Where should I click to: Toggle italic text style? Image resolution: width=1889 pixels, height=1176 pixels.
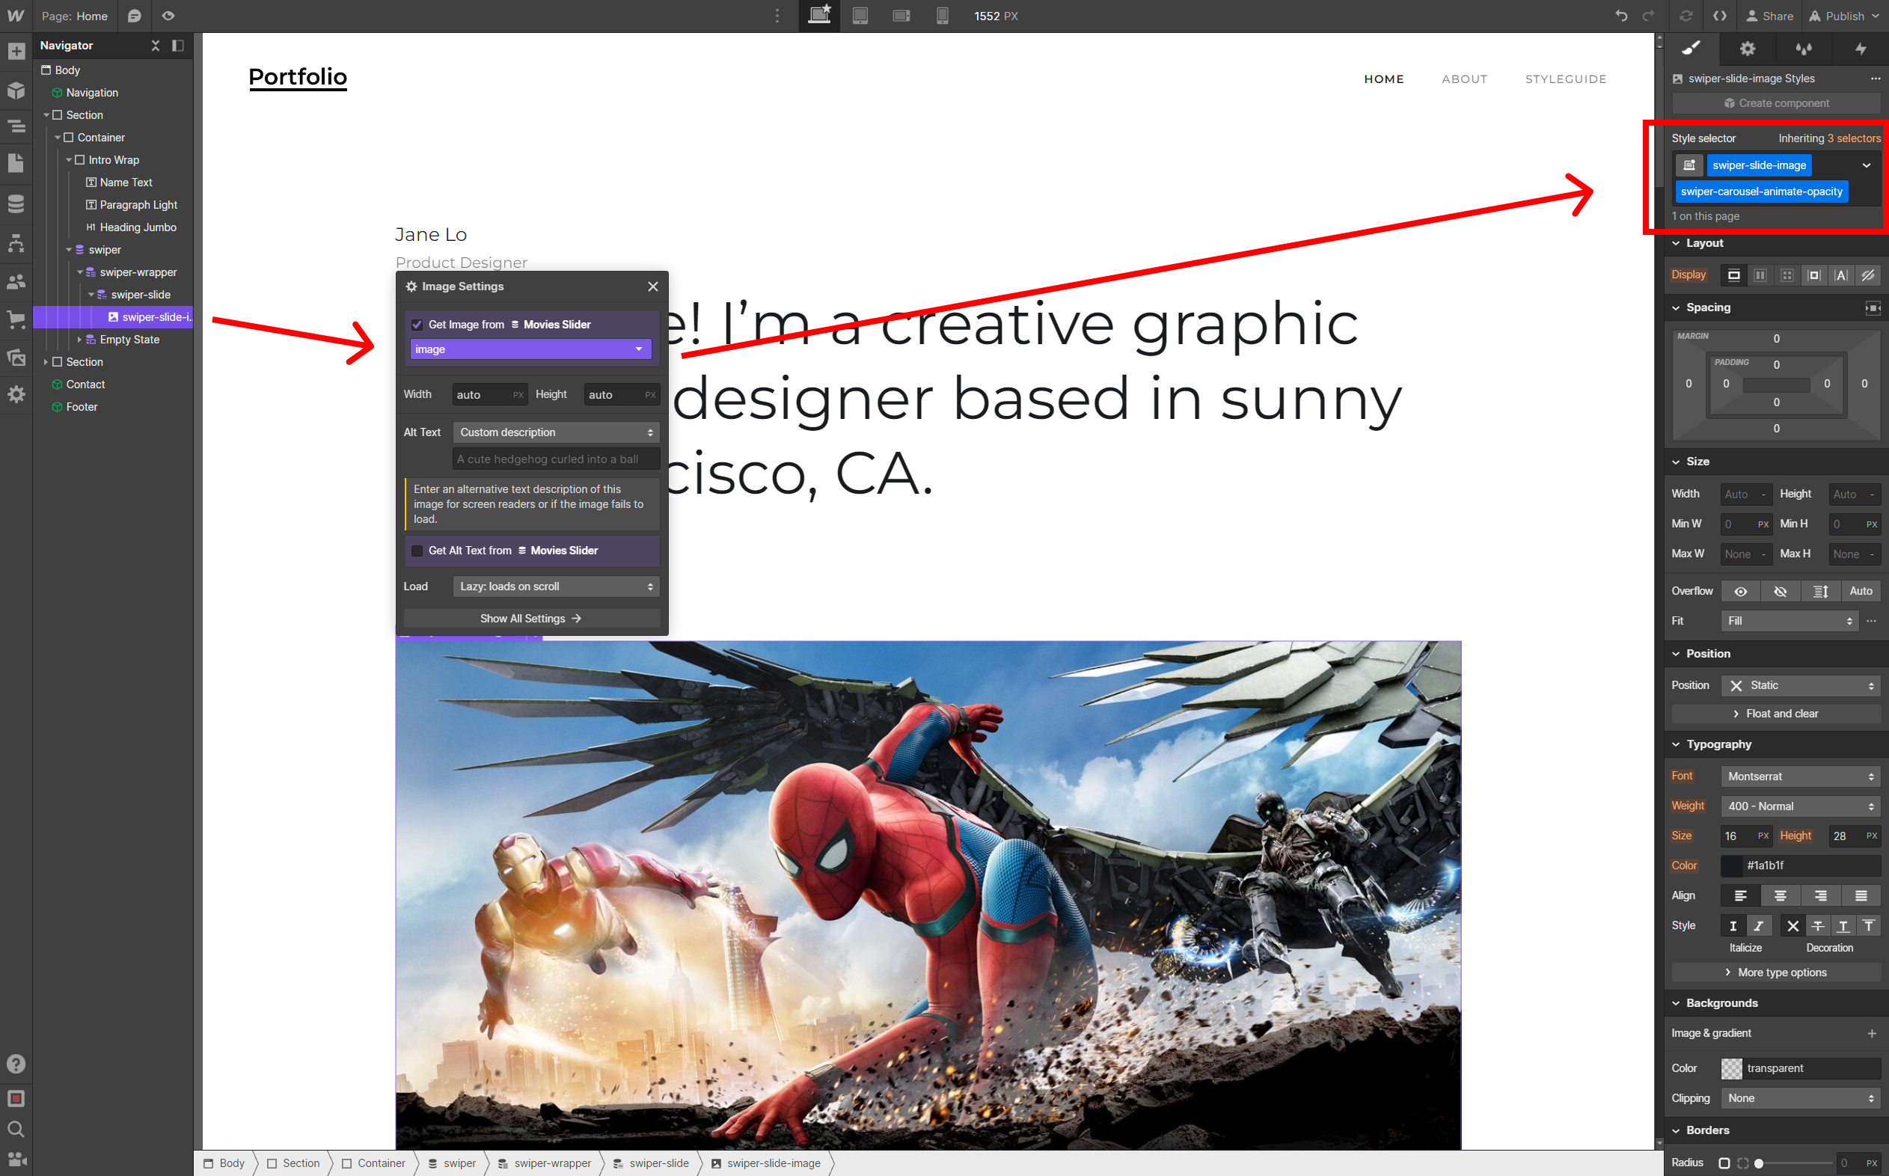click(1758, 925)
